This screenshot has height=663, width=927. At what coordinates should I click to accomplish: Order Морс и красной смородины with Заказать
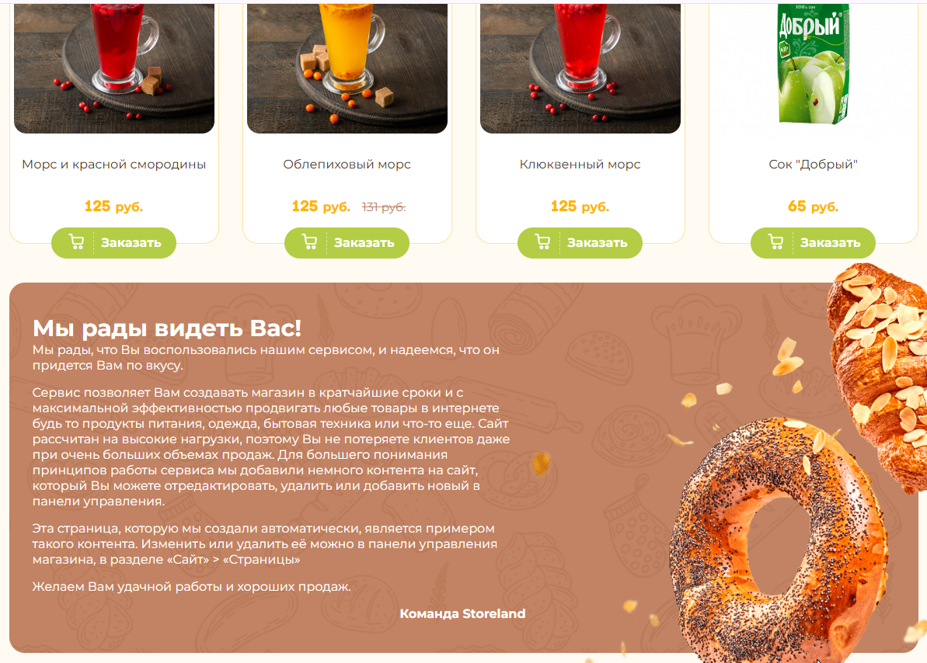pos(113,243)
